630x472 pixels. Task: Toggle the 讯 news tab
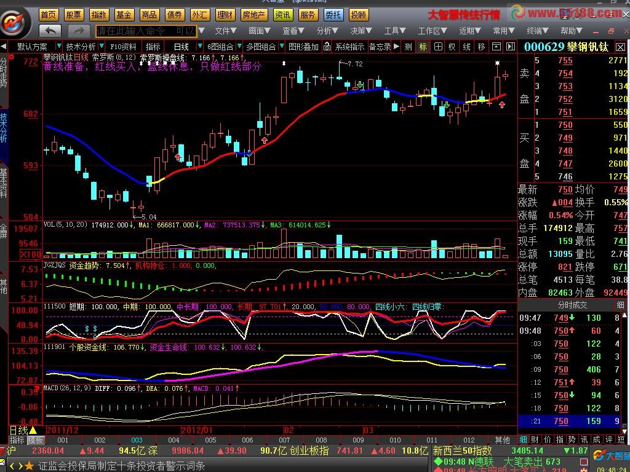pyautogui.click(x=584, y=439)
